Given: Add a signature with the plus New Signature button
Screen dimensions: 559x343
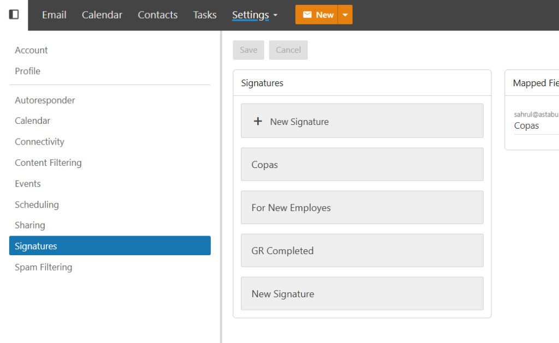Looking at the screenshot, I should pyautogui.click(x=362, y=121).
